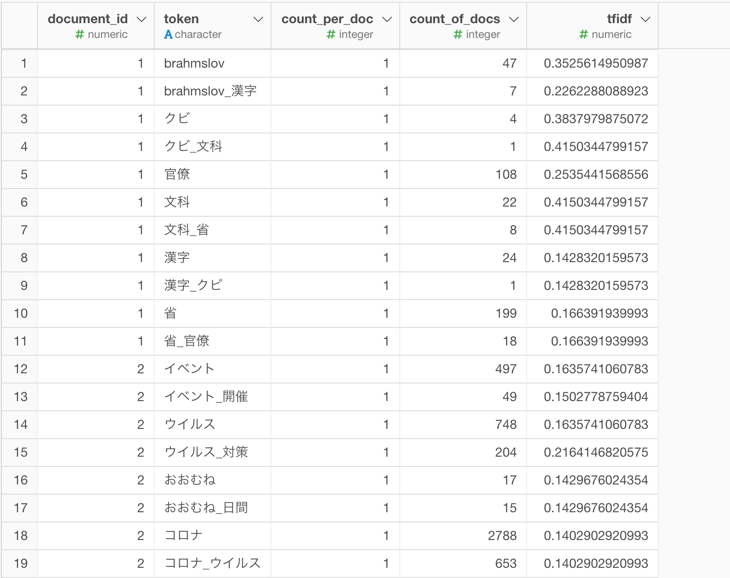Click token cell '省' in row 10
The image size is (730, 578).
[213, 314]
